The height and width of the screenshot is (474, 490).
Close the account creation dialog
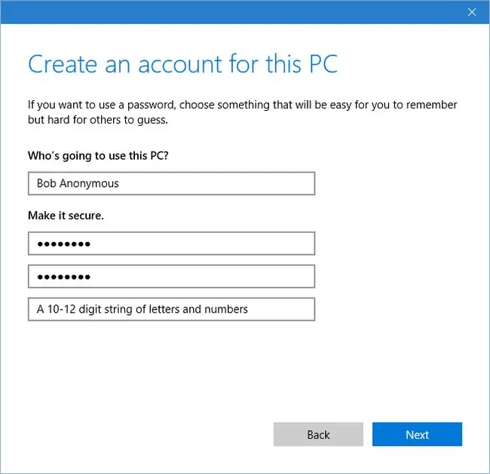472,12
